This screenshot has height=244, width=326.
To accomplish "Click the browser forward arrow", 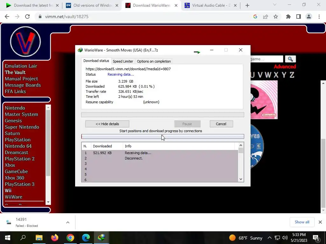I will pos(17,17).
